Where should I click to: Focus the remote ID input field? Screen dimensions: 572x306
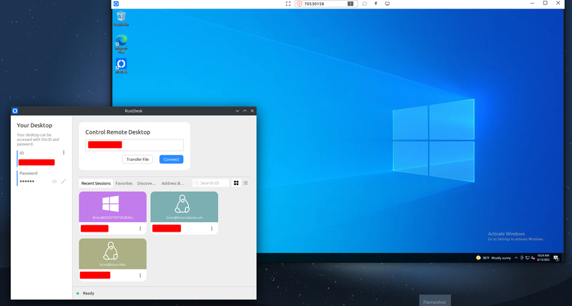click(134, 145)
